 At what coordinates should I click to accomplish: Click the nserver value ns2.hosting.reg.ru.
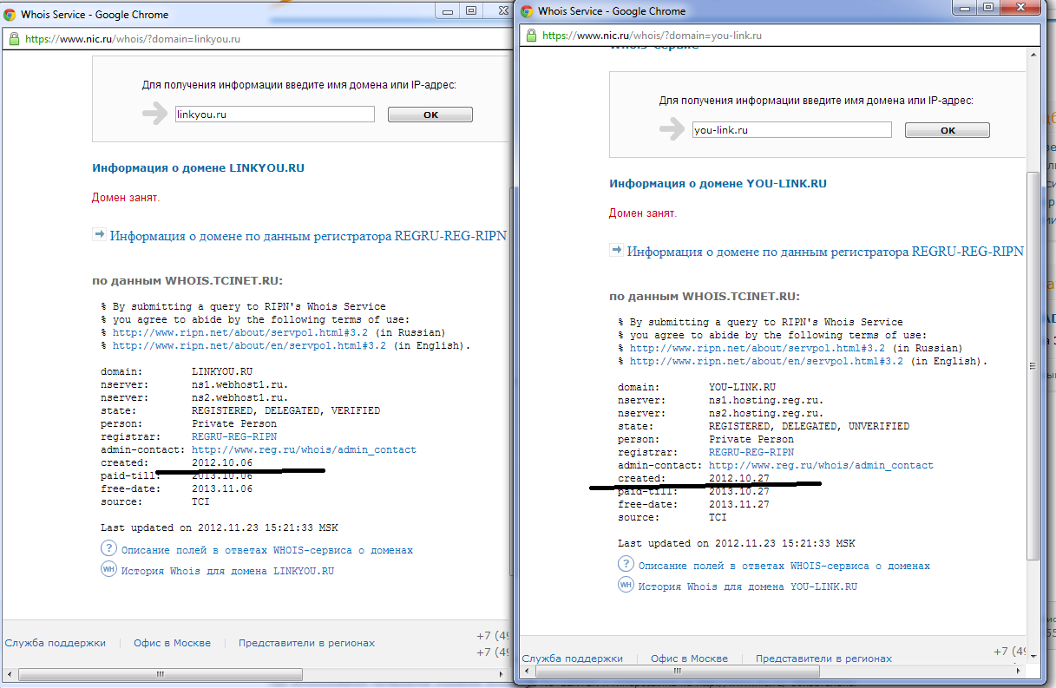tap(766, 413)
